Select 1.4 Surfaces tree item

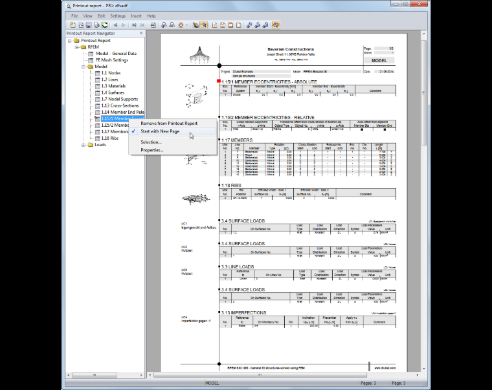click(113, 92)
